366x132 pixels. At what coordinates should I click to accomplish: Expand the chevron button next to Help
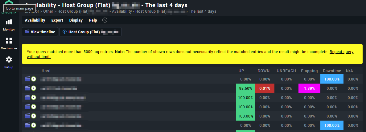click(105, 20)
